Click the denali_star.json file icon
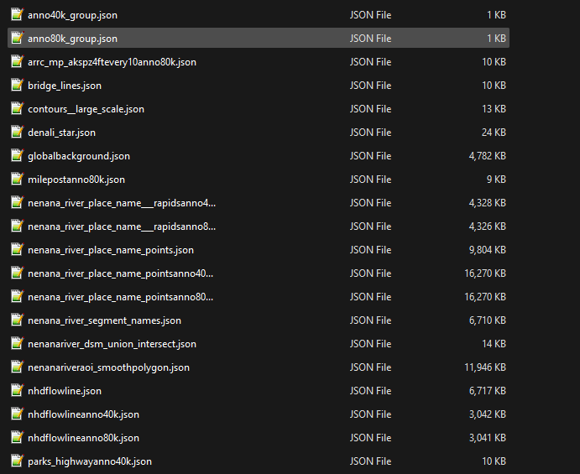The image size is (580, 474). pyautogui.click(x=17, y=133)
